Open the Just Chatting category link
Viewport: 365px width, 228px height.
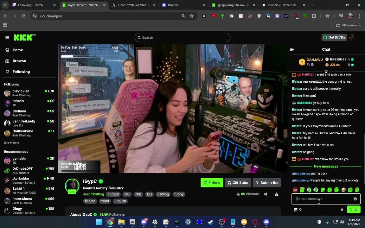pos(93,194)
